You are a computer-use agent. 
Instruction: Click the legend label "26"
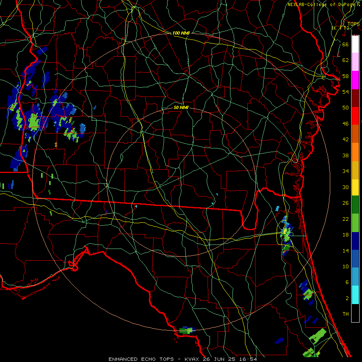pyautogui.click(x=346, y=203)
